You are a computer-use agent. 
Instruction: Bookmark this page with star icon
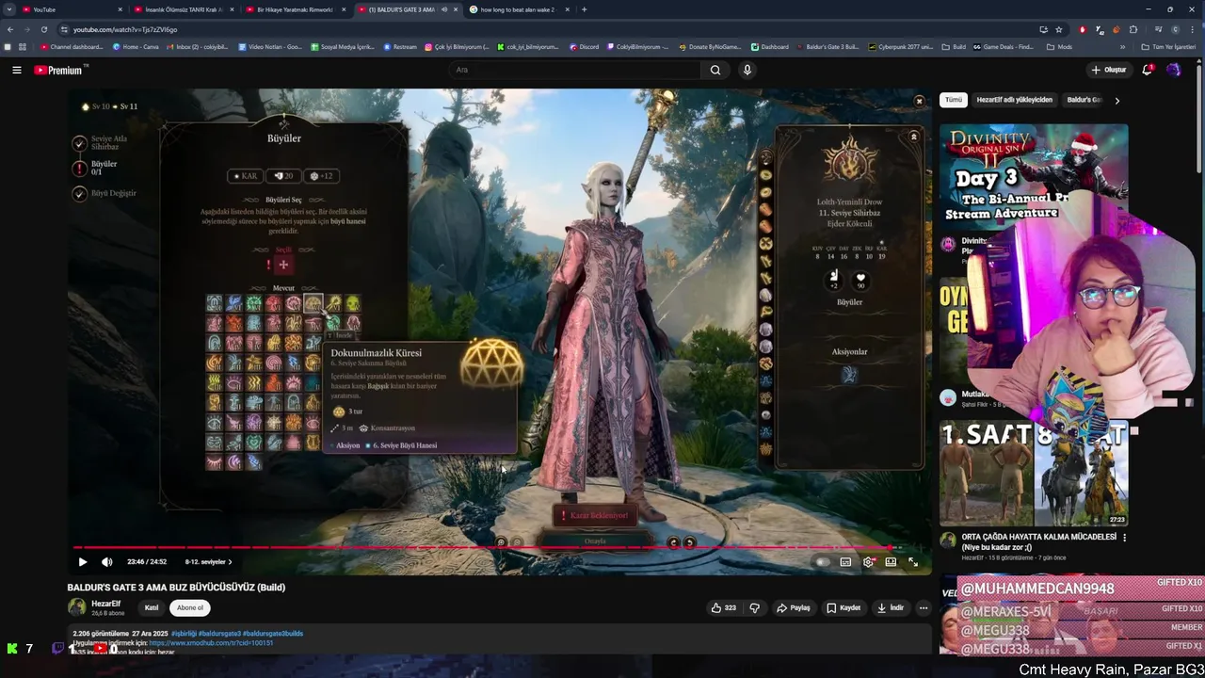1059,29
